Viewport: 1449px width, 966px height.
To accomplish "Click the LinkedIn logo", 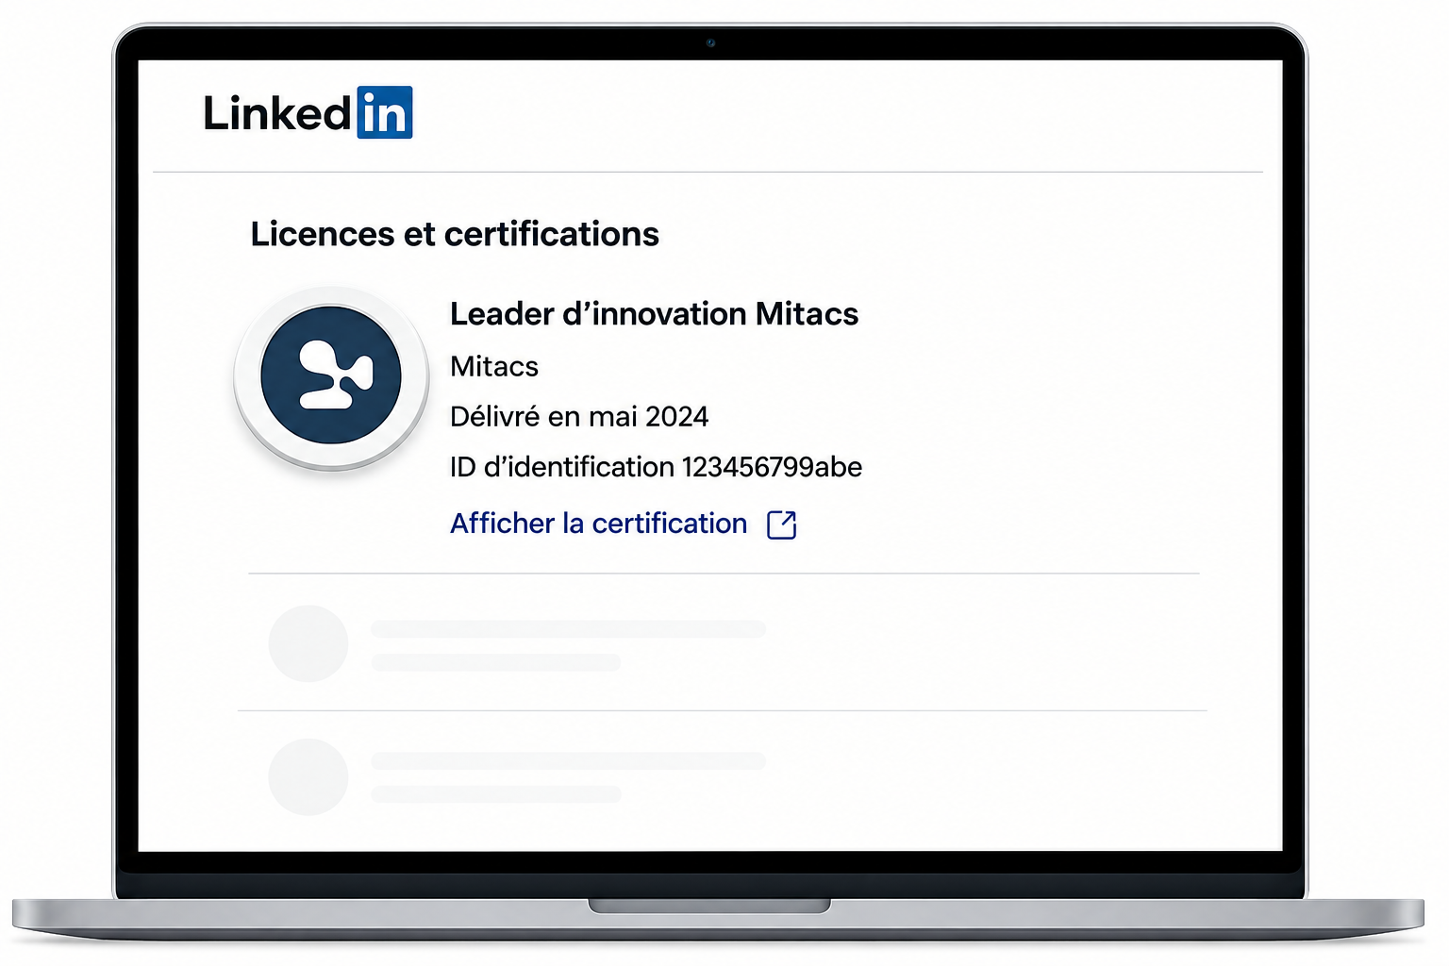I will (x=308, y=113).
